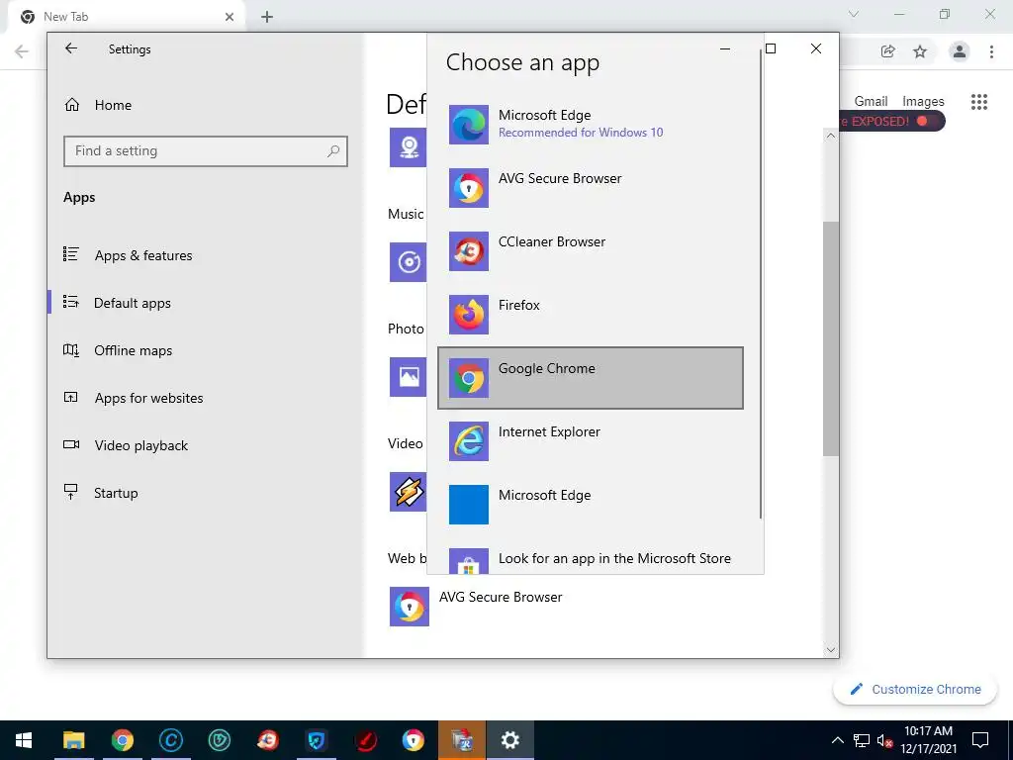Bookmark this tab with star icon

[920, 51]
